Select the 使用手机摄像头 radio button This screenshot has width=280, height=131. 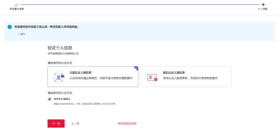(50, 99)
